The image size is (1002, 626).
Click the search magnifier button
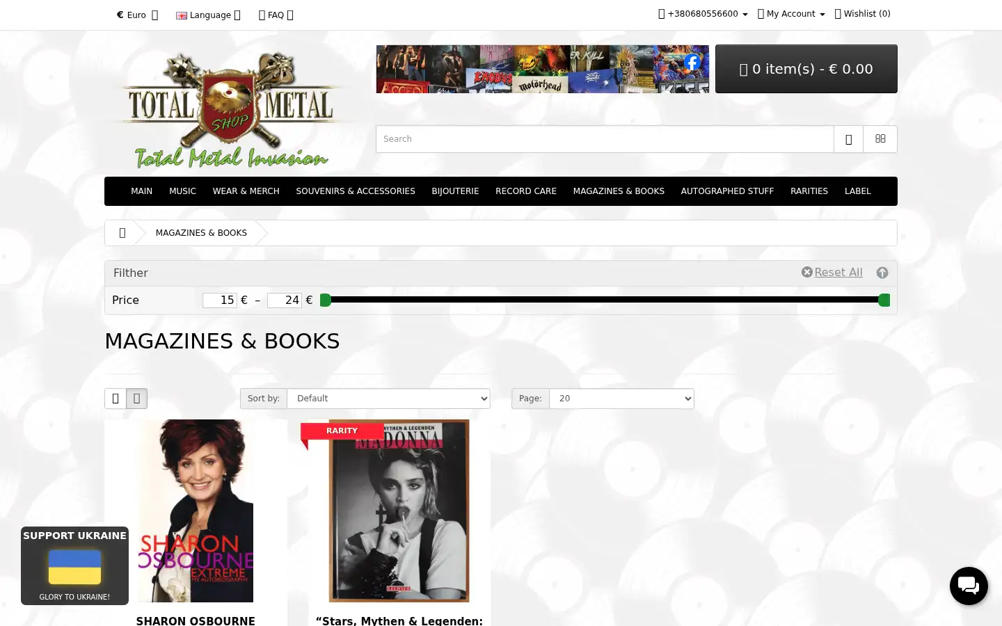(x=848, y=139)
